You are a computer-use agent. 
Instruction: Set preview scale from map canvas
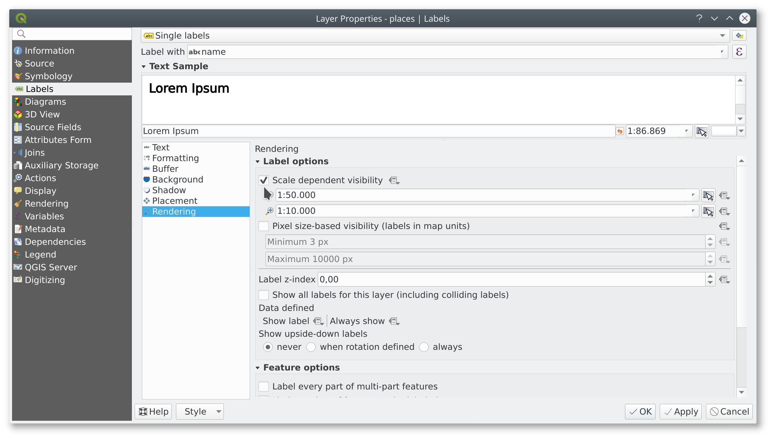point(701,131)
